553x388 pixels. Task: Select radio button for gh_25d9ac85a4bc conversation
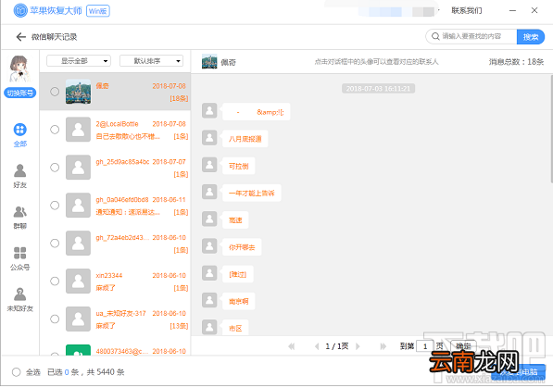pyautogui.click(x=55, y=168)
